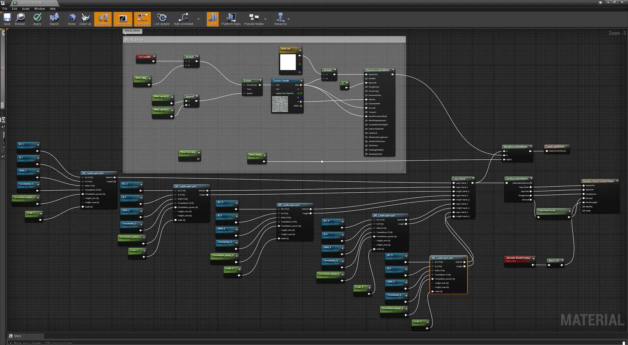Apply material changes with the Apply icon

(x=37, y=19)
